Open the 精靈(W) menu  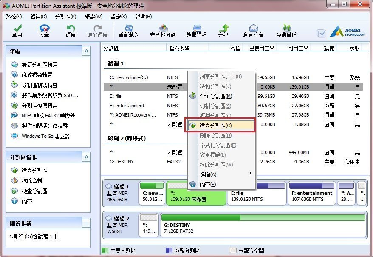coord(93,17)
